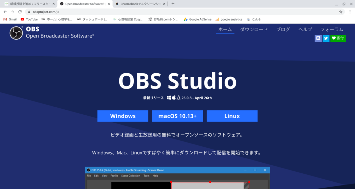355x189 pixels.
Task: Open the ホーム | 心理学を bookmark
Action: (57, 19)
